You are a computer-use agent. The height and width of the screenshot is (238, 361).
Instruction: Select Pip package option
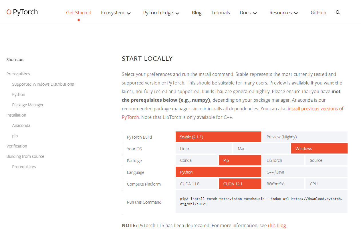pos(240,160)
